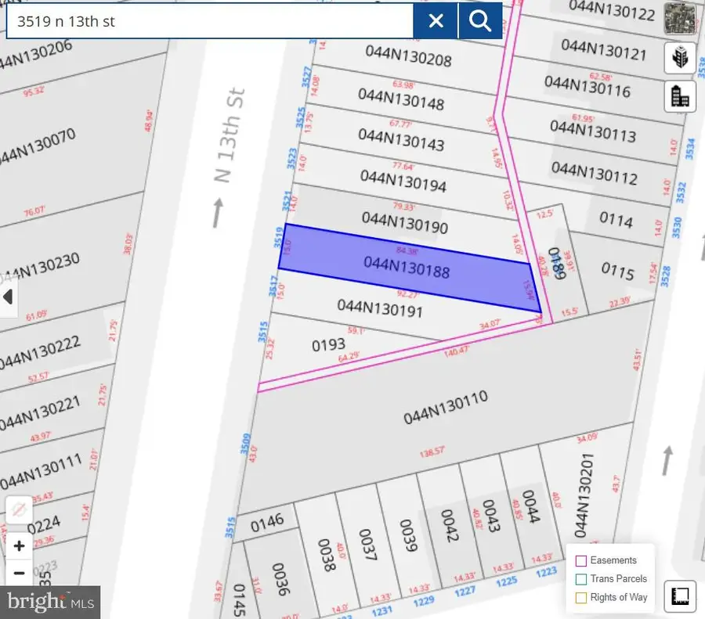
Task: Toggle the Easements legend box
Action: pos(581,560)
